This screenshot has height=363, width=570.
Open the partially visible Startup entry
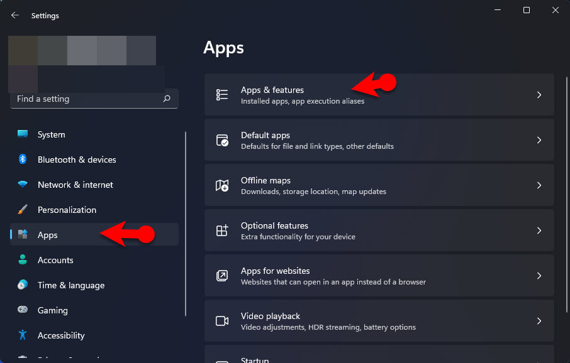(379, 354)
